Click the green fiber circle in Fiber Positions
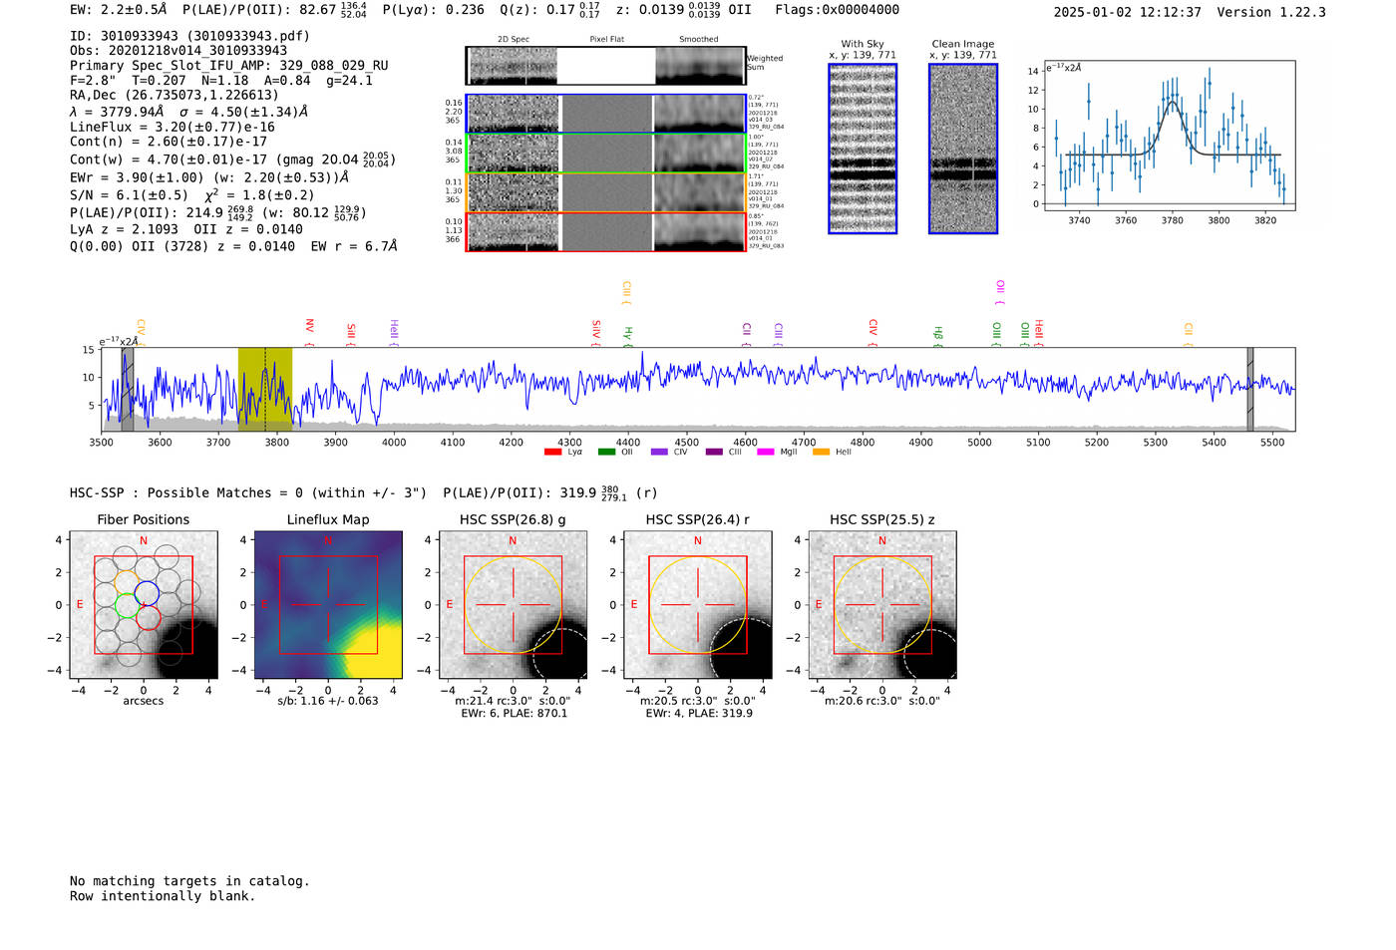Image resolution: width=1396 pixels, height=950 pixels. tap(128, 606)
